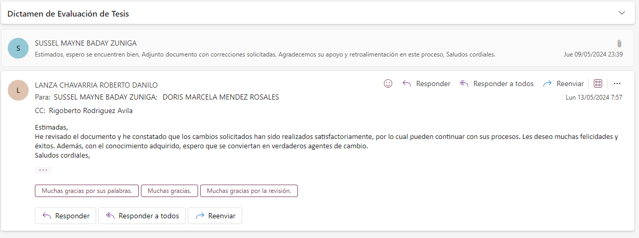Click the L sender avatar

(18, 91)
